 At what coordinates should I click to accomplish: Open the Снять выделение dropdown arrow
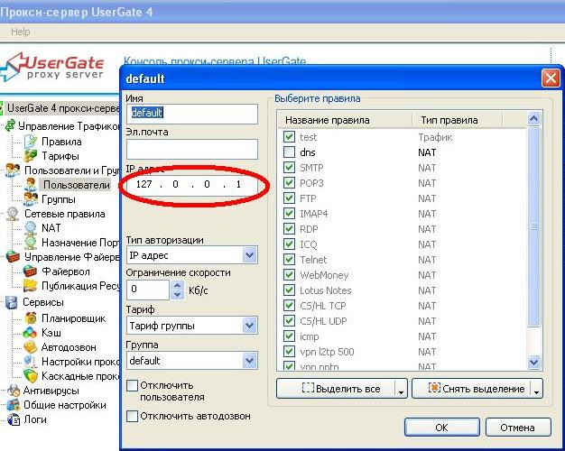tap(536, 389)
